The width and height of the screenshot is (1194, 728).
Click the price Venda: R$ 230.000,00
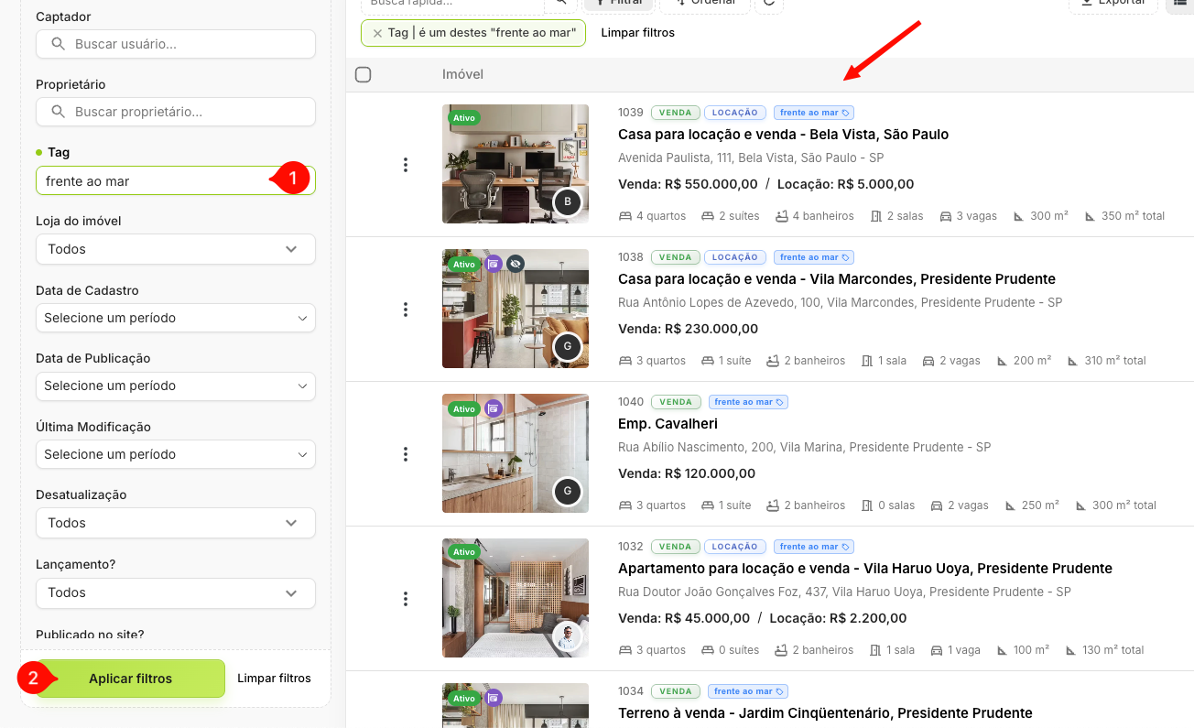click(688, 329)
